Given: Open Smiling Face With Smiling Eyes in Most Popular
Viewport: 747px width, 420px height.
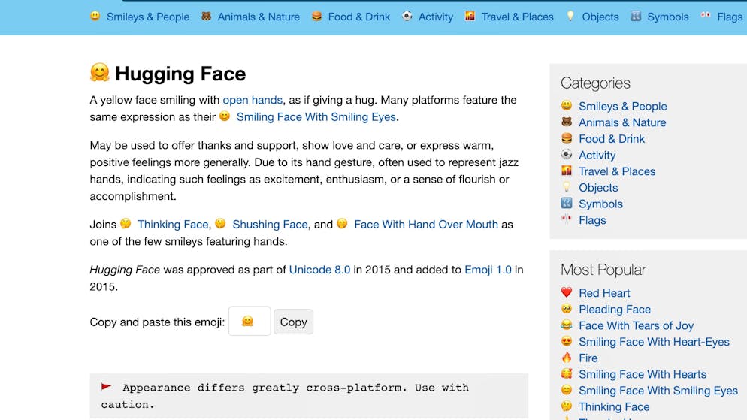Looking at the screenshot, I should 658,391.
